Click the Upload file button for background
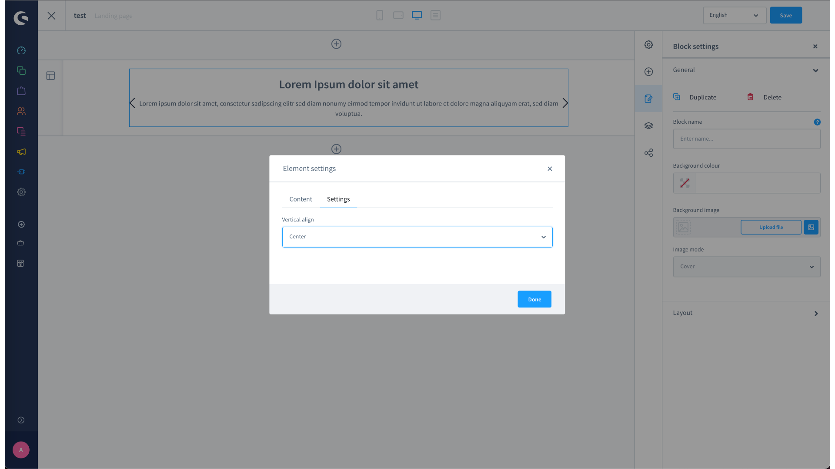Viewport: 835px width, 469px height. [x=771, y=228]
